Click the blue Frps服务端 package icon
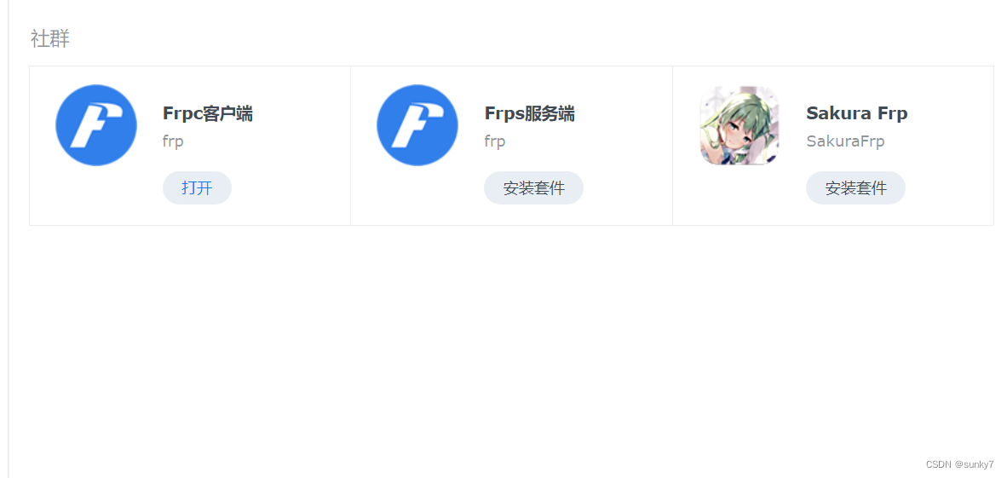Viewport: 1007px width, 478px height. point(417,125)
